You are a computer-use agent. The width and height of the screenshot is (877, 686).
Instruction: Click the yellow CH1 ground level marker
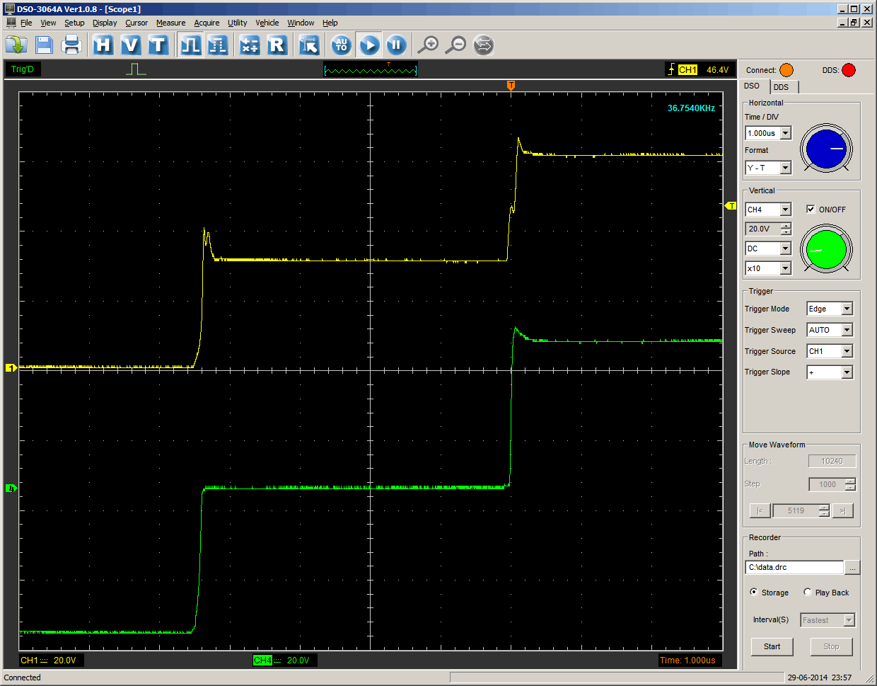[11, 367]
